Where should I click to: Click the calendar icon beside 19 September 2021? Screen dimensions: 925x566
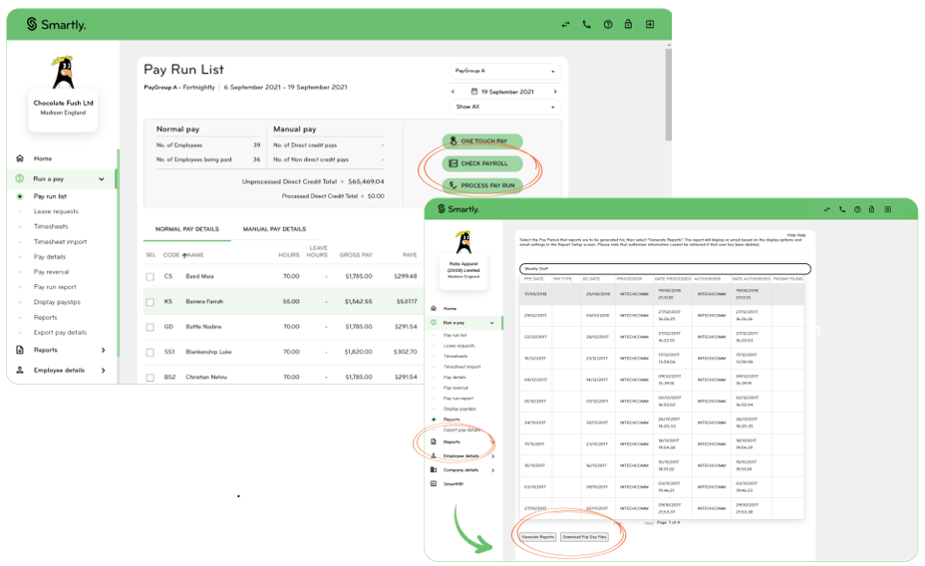(473, 92)
